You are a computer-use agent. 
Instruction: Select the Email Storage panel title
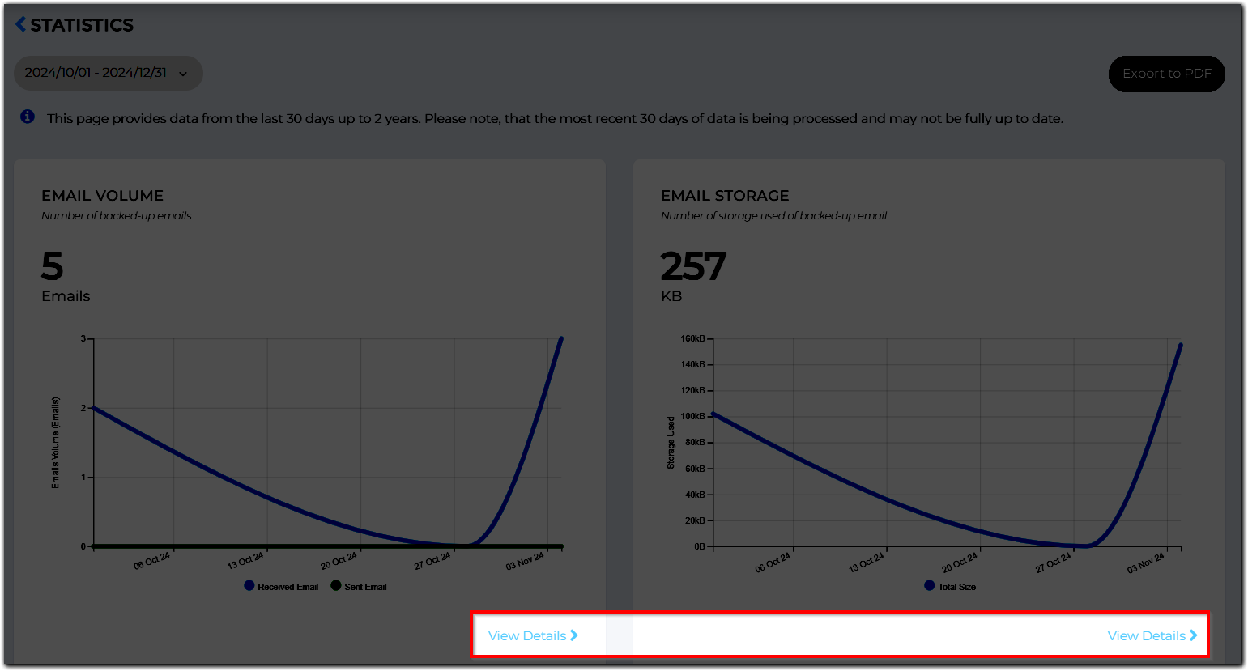coord(725,195)
